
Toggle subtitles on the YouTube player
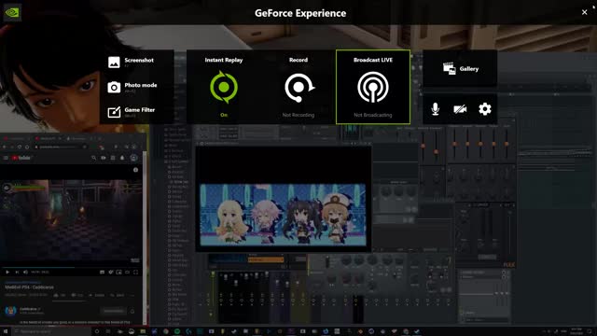pos(102,272)
